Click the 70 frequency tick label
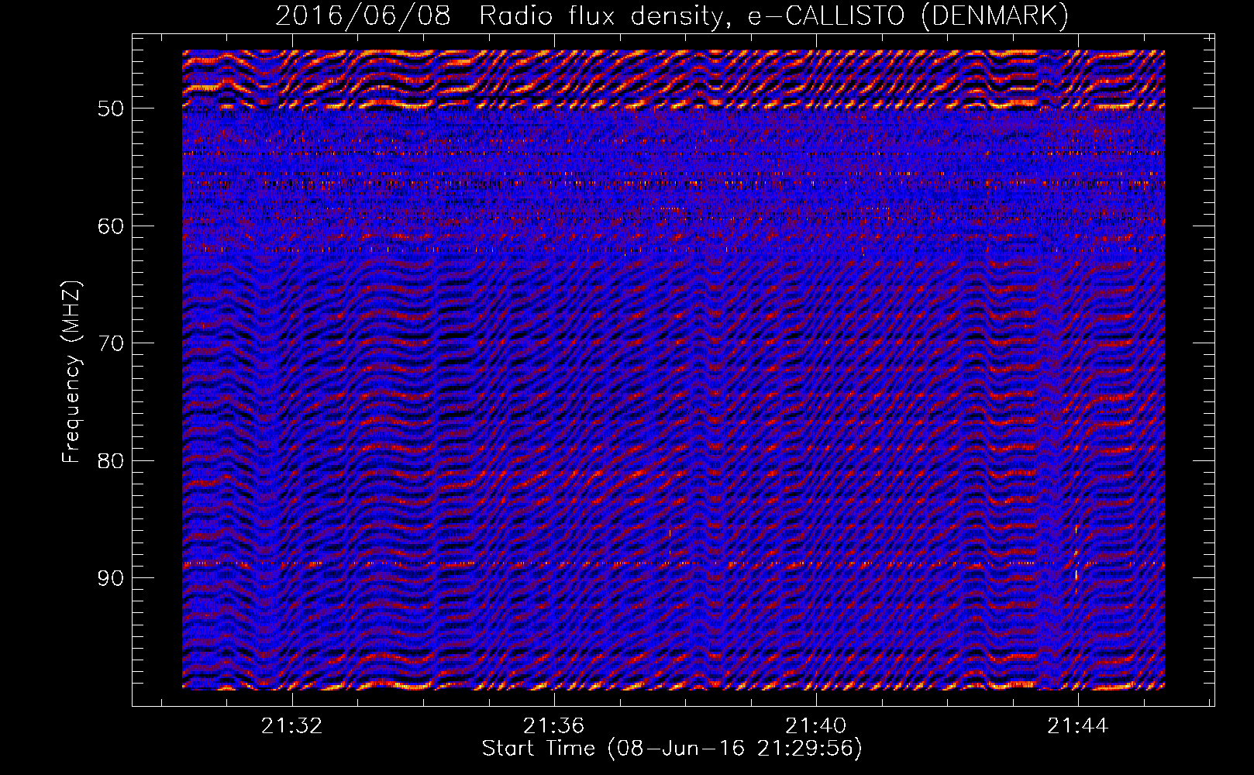The height and width of the screenshot is (775, 1254). coord(110,343)
